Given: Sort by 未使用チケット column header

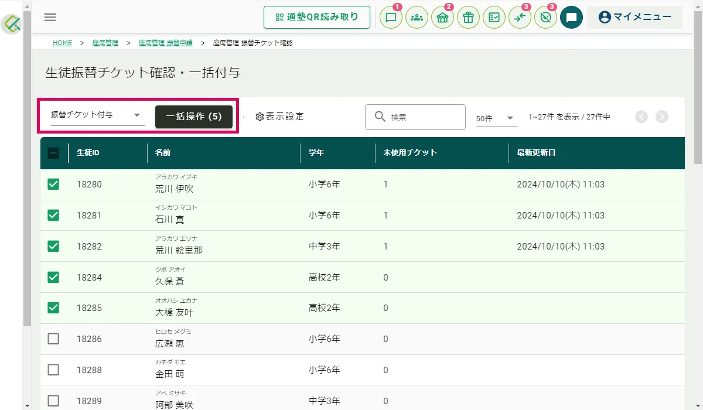Looking at the screenshot, I should (x=410, y=153).
